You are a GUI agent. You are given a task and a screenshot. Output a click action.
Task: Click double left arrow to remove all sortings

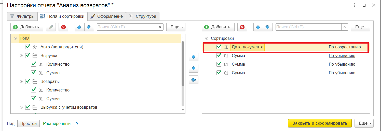coord(194,80)
